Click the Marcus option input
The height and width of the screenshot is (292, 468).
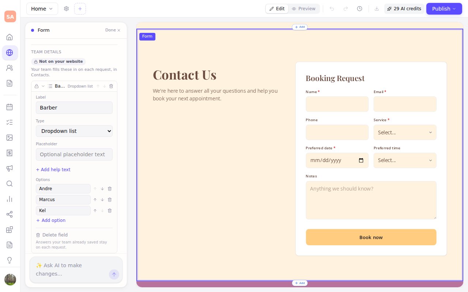(63, 200)
